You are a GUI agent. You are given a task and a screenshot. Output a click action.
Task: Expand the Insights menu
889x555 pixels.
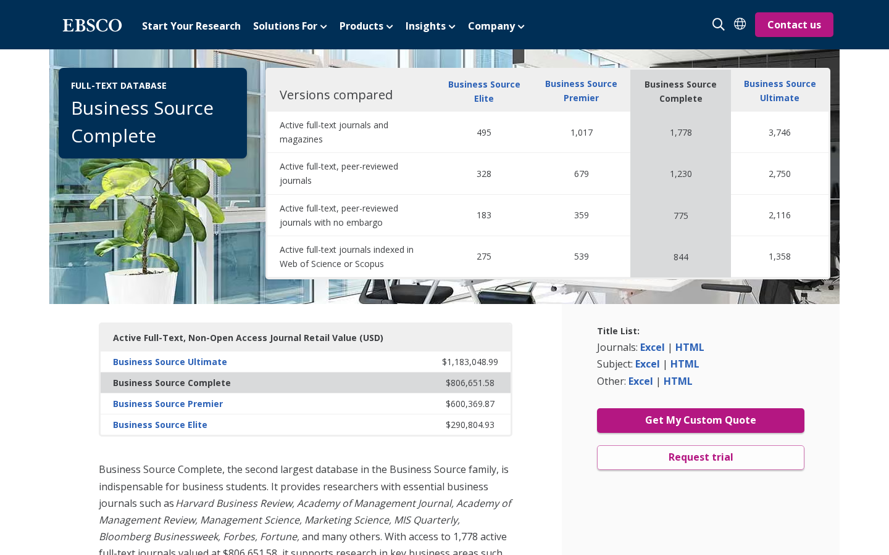[x=430, y=26]
